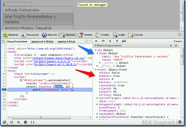Collapse the ui Object node
Viewport: 186px width, 127px height.
point(96,50)
